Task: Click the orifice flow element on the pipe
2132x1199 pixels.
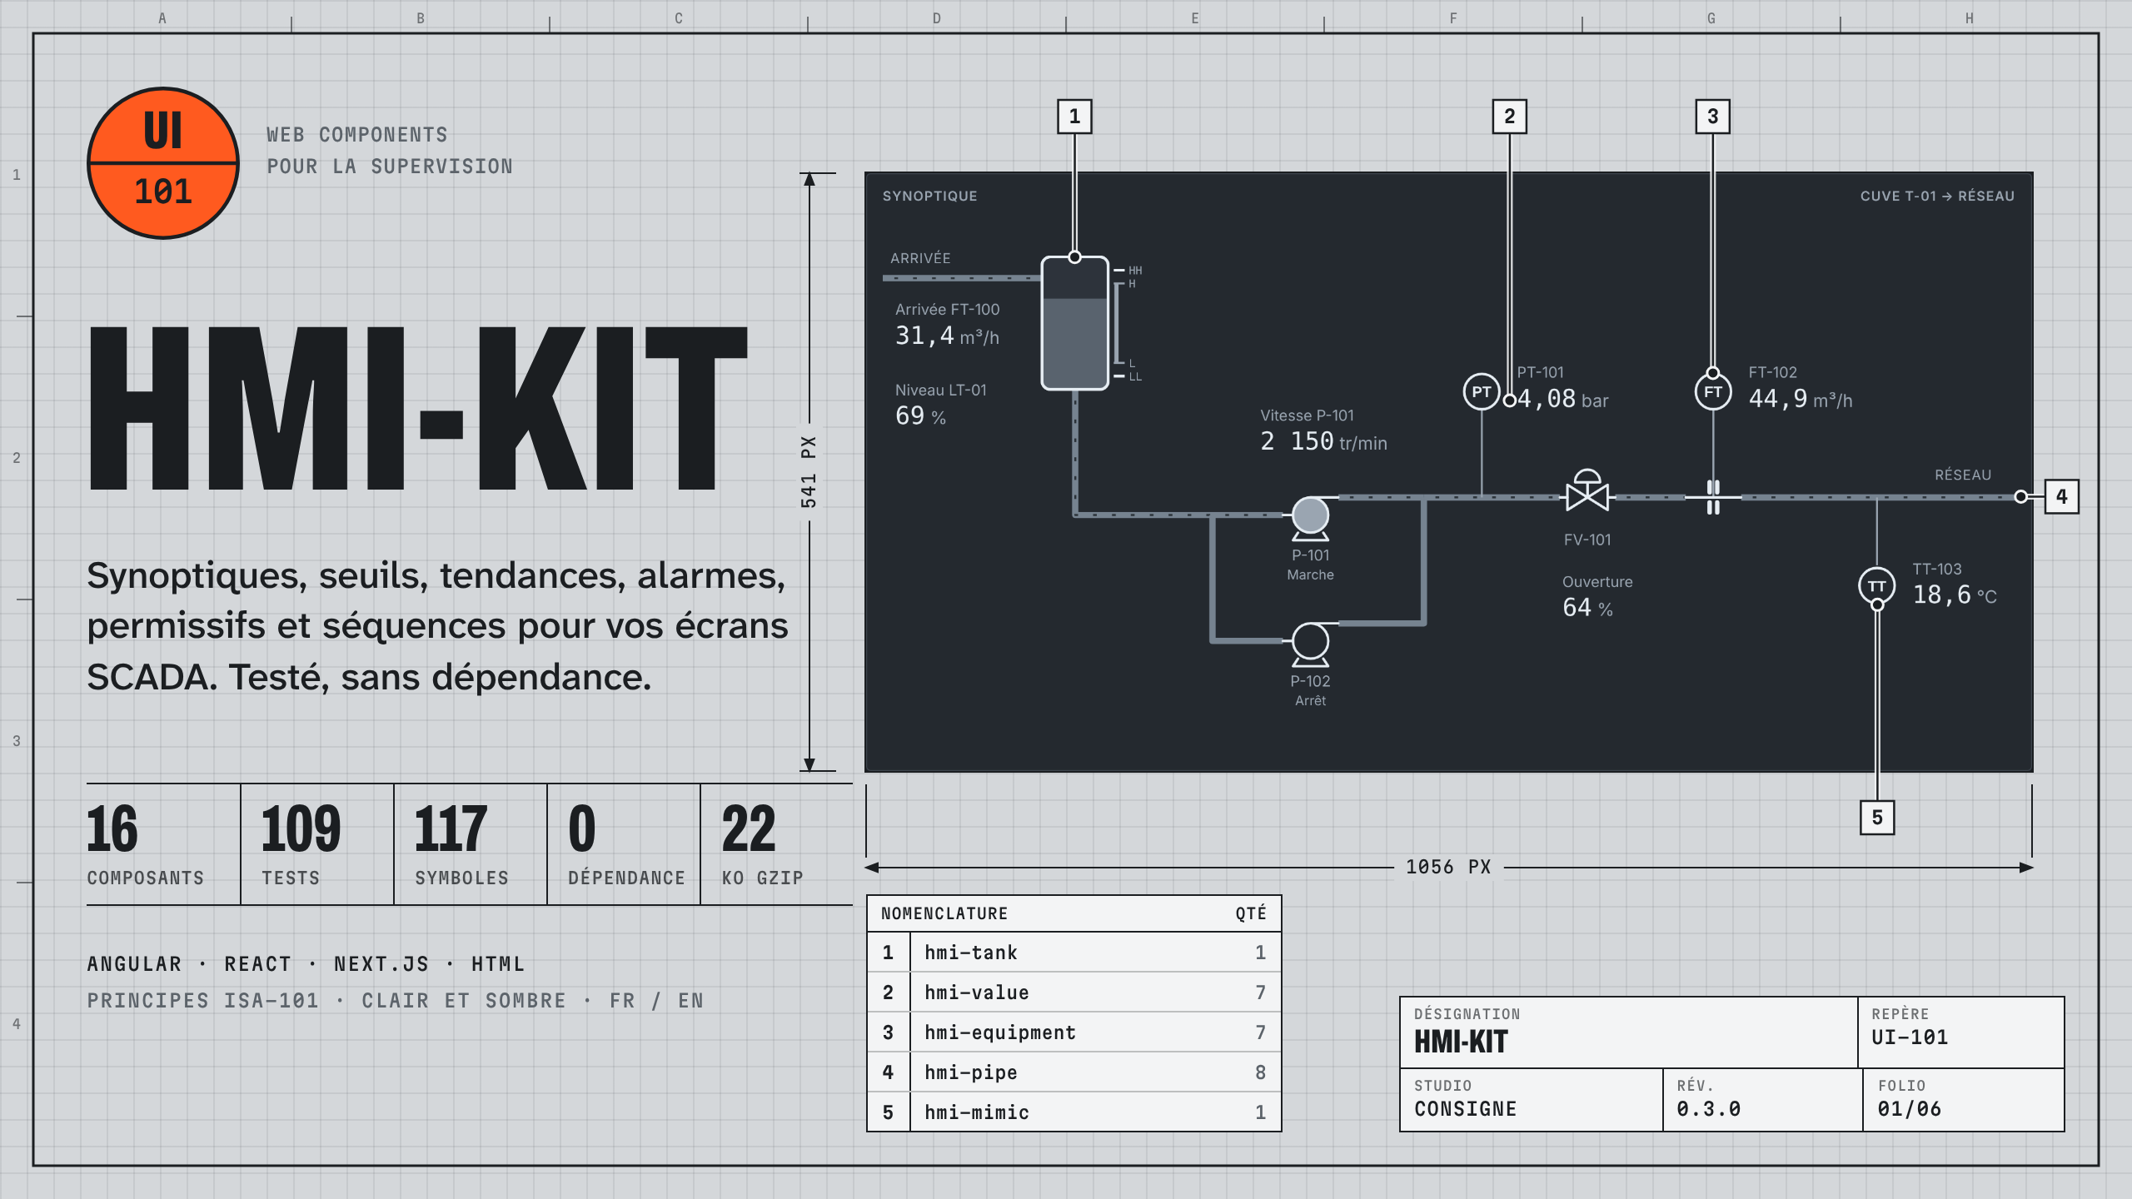Action: click(x=1713, y=497)
